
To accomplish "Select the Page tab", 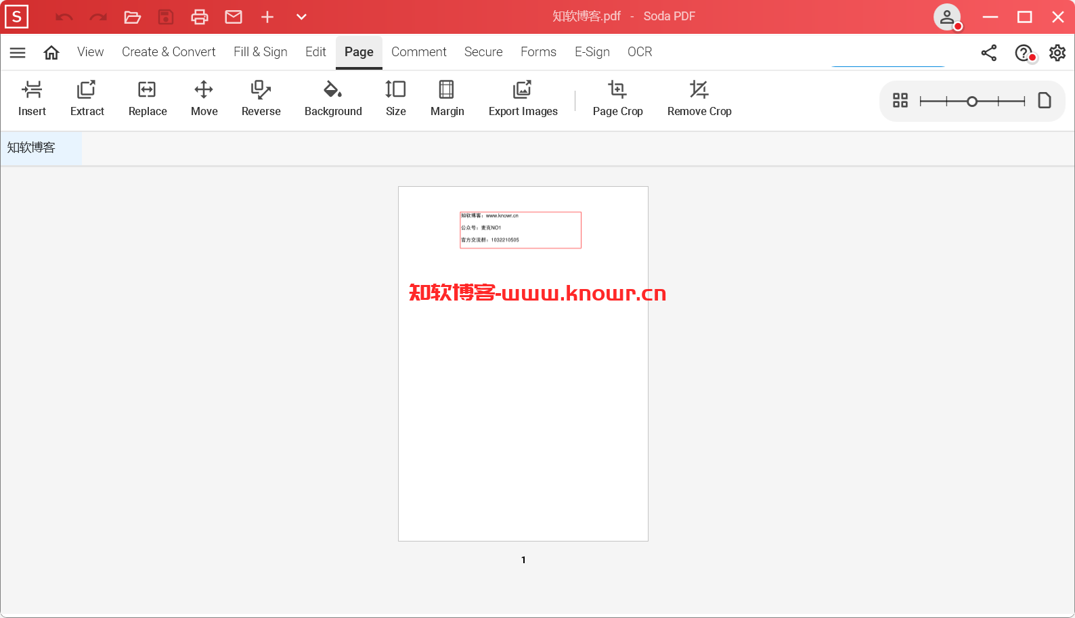I will point(359,52).
